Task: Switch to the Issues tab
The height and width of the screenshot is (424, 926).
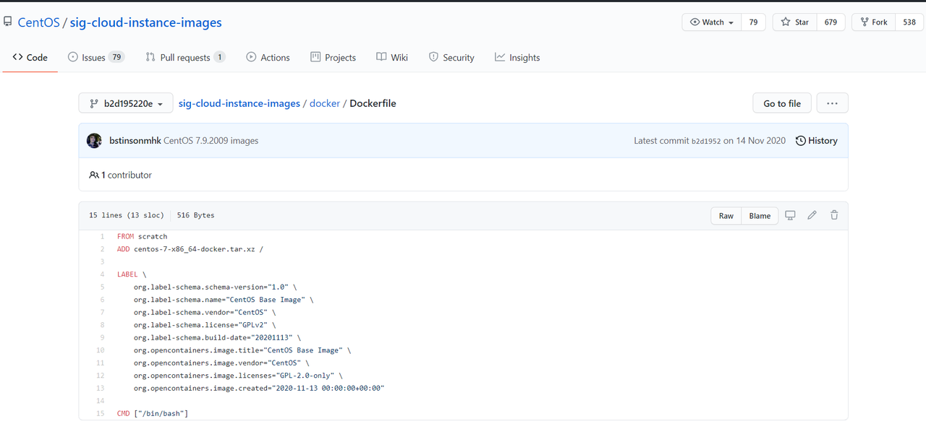Action: coord(95,58)
